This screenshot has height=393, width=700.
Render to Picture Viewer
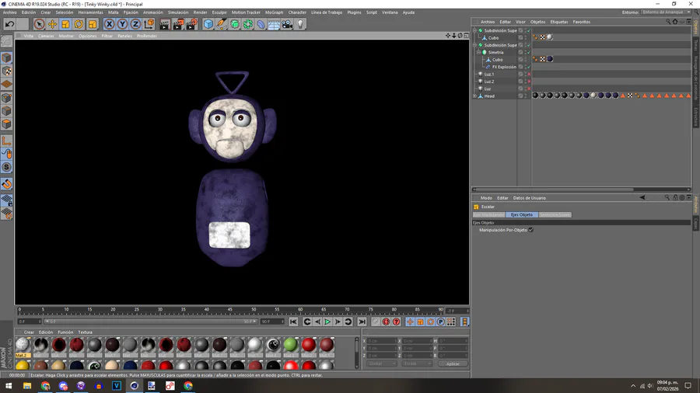[178, 24]
